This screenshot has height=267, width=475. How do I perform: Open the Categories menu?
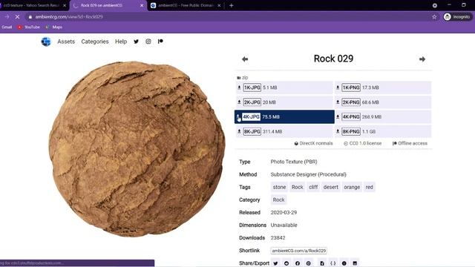tap(95, 42)
